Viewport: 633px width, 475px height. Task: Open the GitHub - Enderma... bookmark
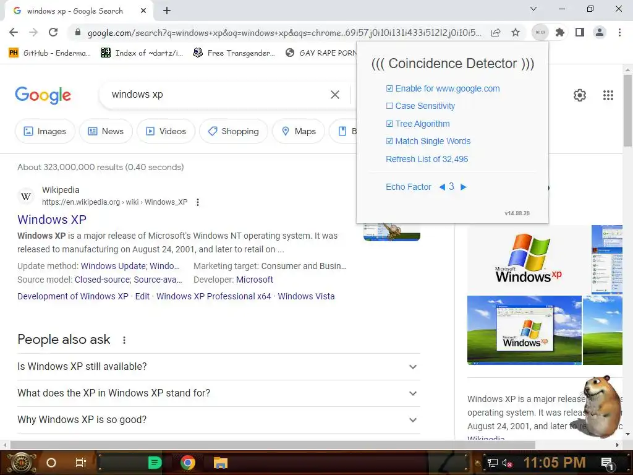[49, 53]
